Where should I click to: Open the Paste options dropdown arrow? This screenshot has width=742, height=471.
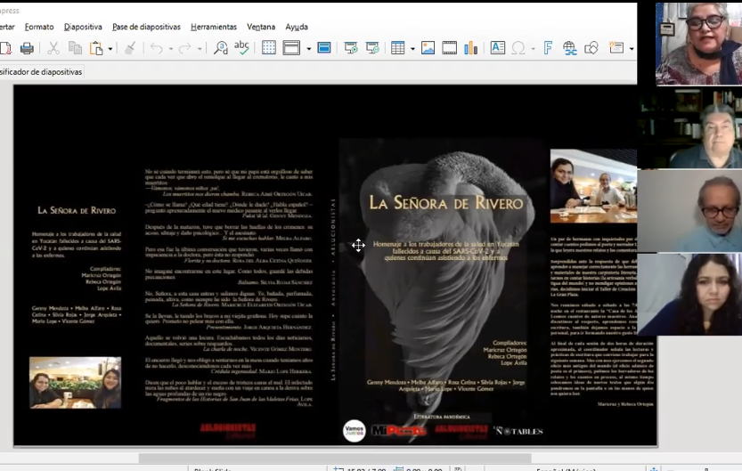point(110,48)
